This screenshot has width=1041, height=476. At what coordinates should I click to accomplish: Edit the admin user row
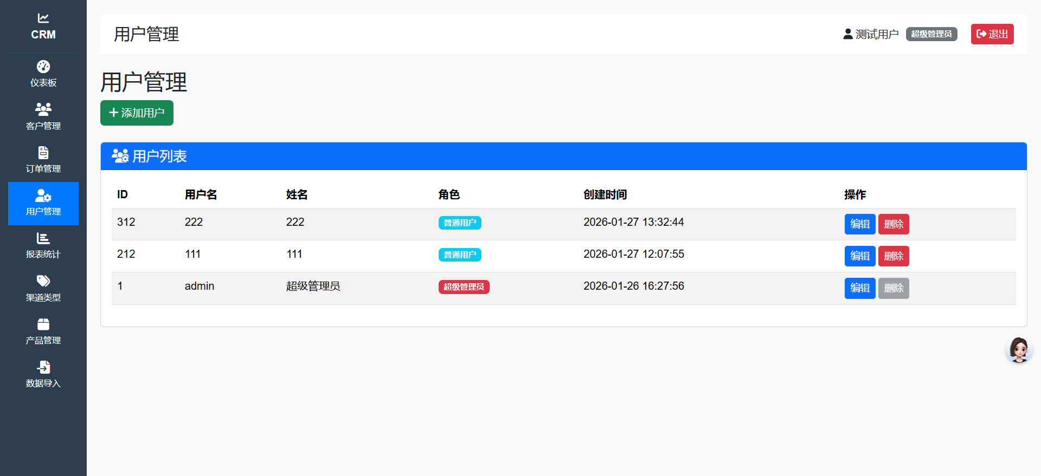pyautogui.click(x=859, y=288)
